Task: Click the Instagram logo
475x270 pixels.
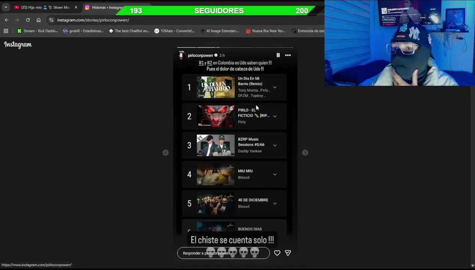Action: [x=18, y=45]
